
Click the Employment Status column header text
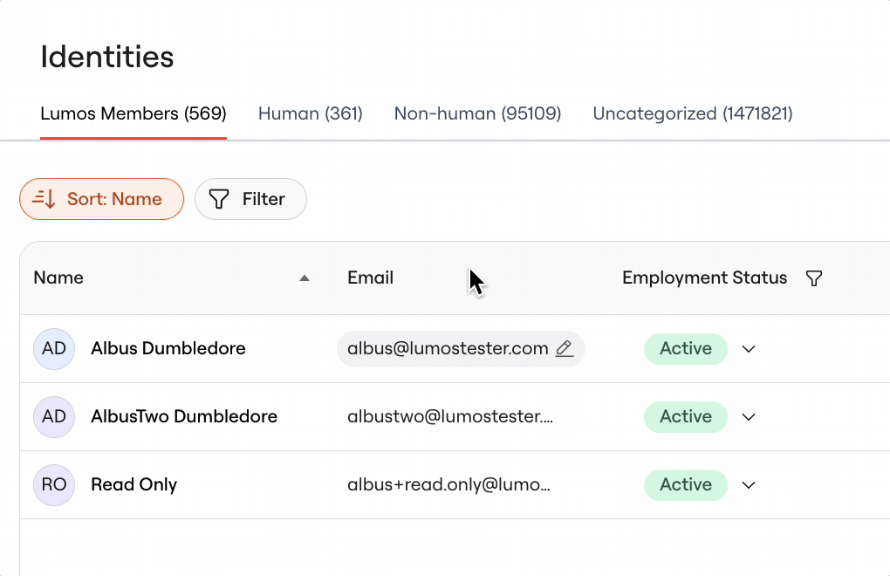coord(704,278)
